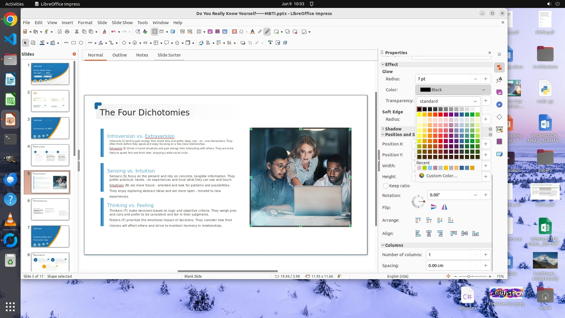The height and width of the screenshot is (318, 565).
Task: Increase the glow radius with plus
Action: [486, 79]
